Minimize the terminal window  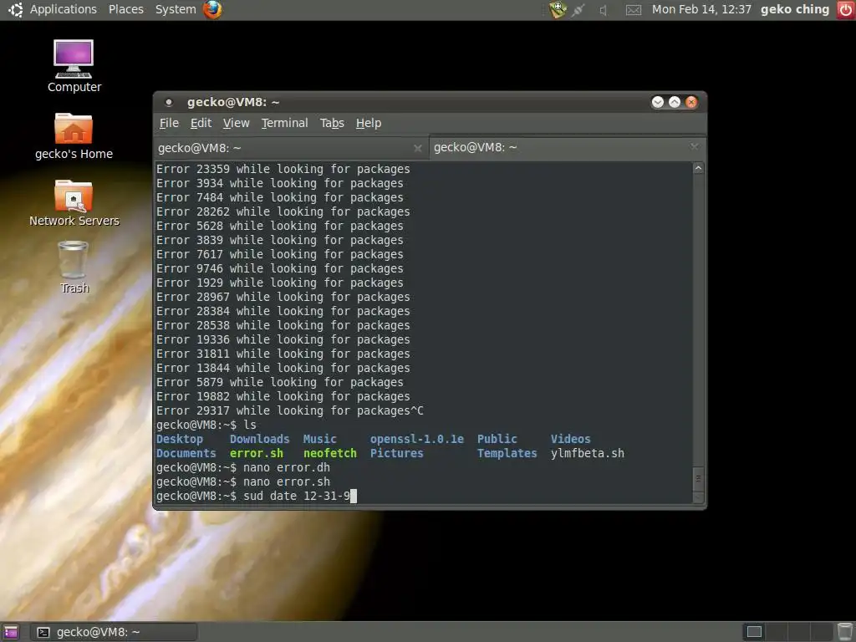[657, 102]
